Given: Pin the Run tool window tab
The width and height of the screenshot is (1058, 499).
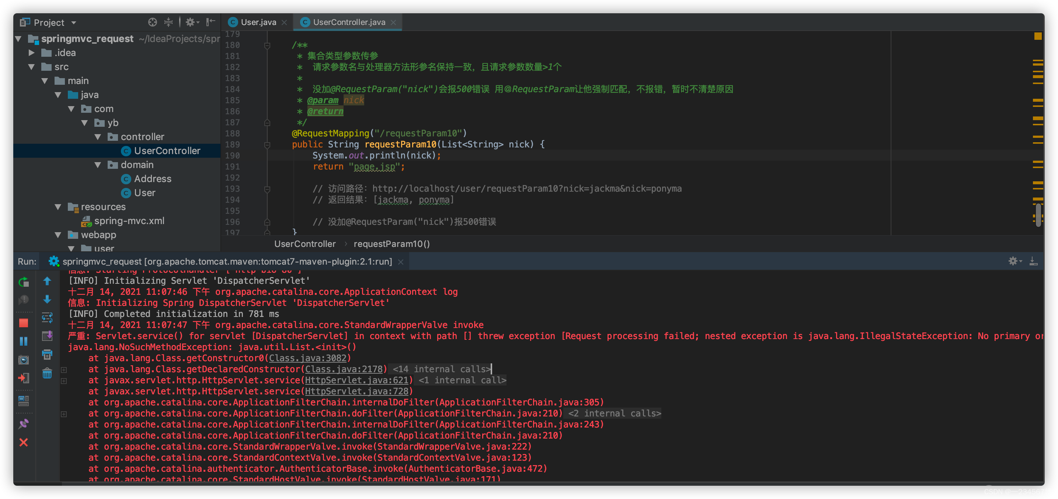Looking at the screenshot, I should click(24, 423).
